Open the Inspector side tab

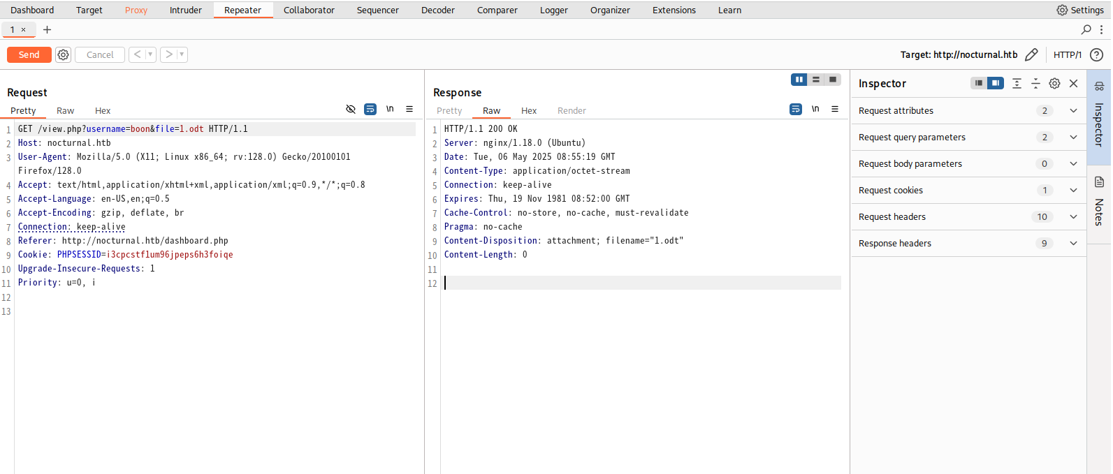click(1099, 117)
